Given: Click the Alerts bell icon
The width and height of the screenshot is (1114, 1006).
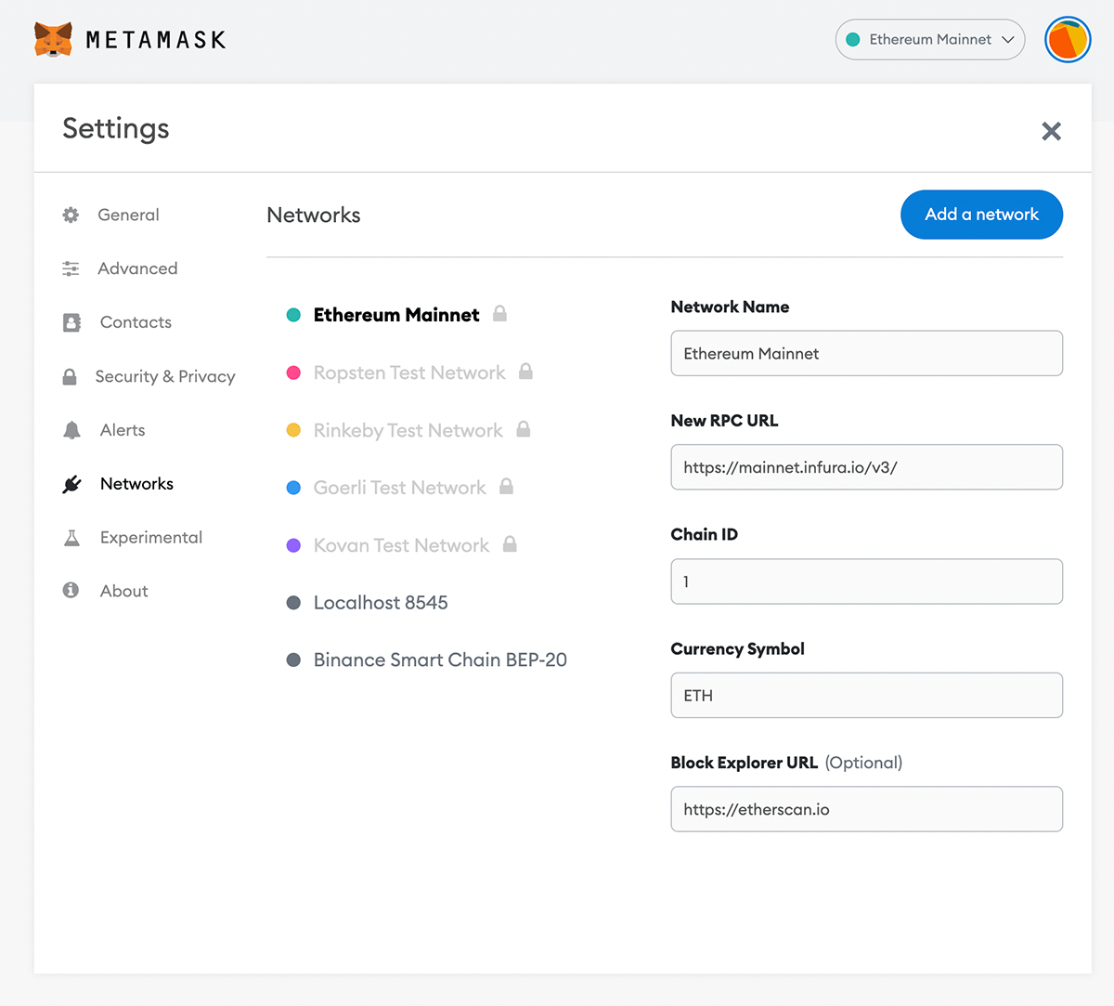Looking at the screenshot, I should point(71,430).
